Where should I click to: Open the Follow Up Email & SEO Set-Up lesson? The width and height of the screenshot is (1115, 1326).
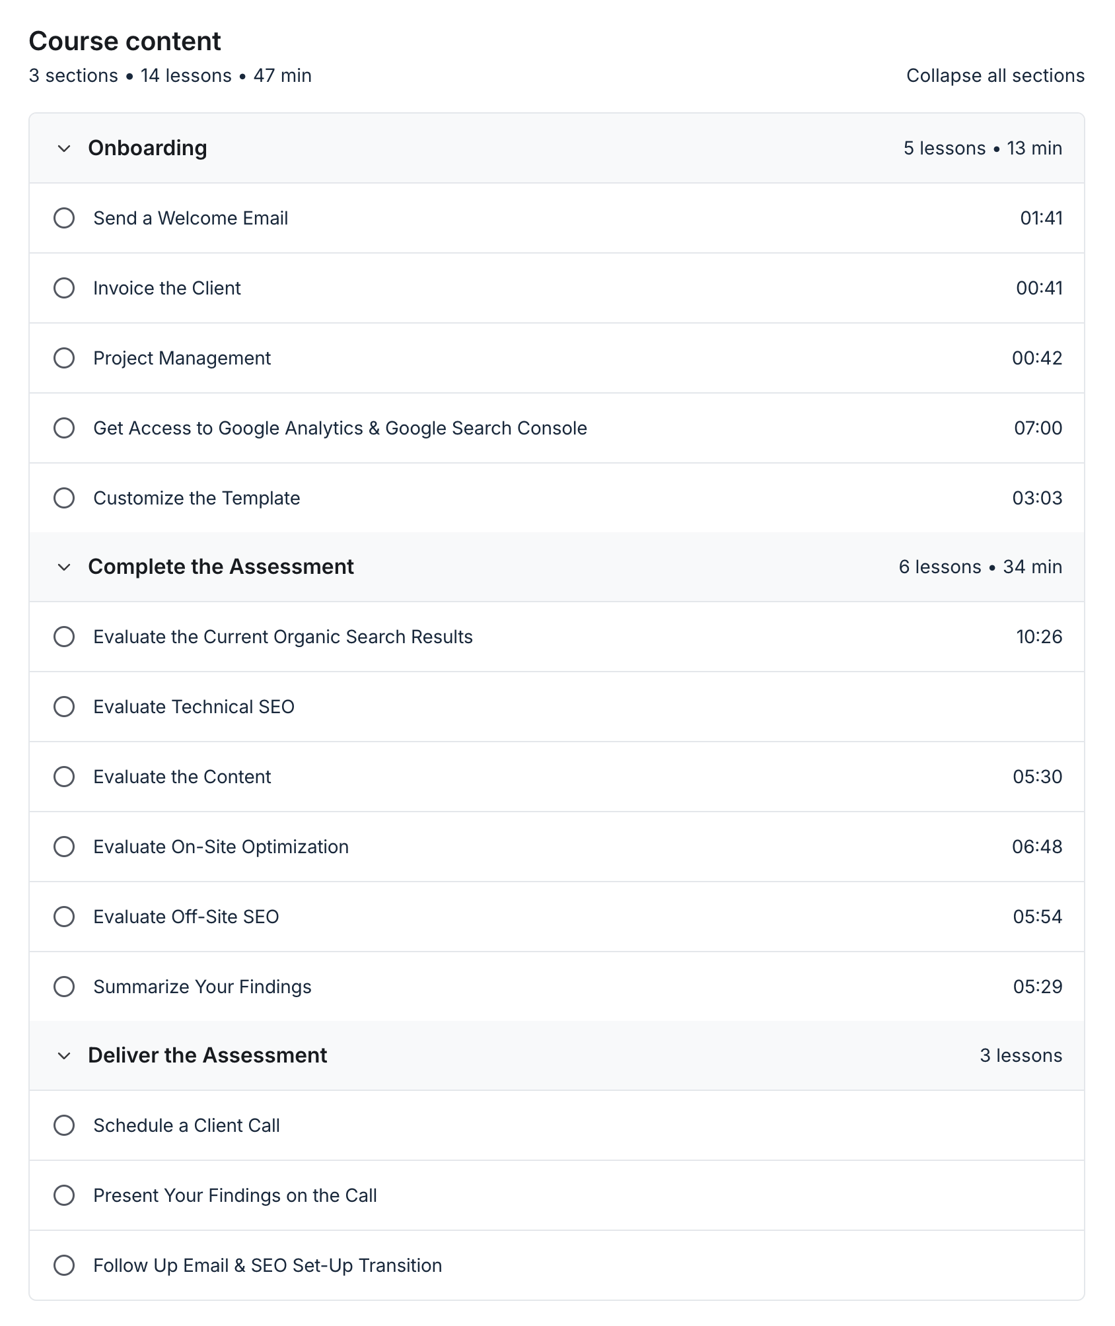click(268, 1265)
